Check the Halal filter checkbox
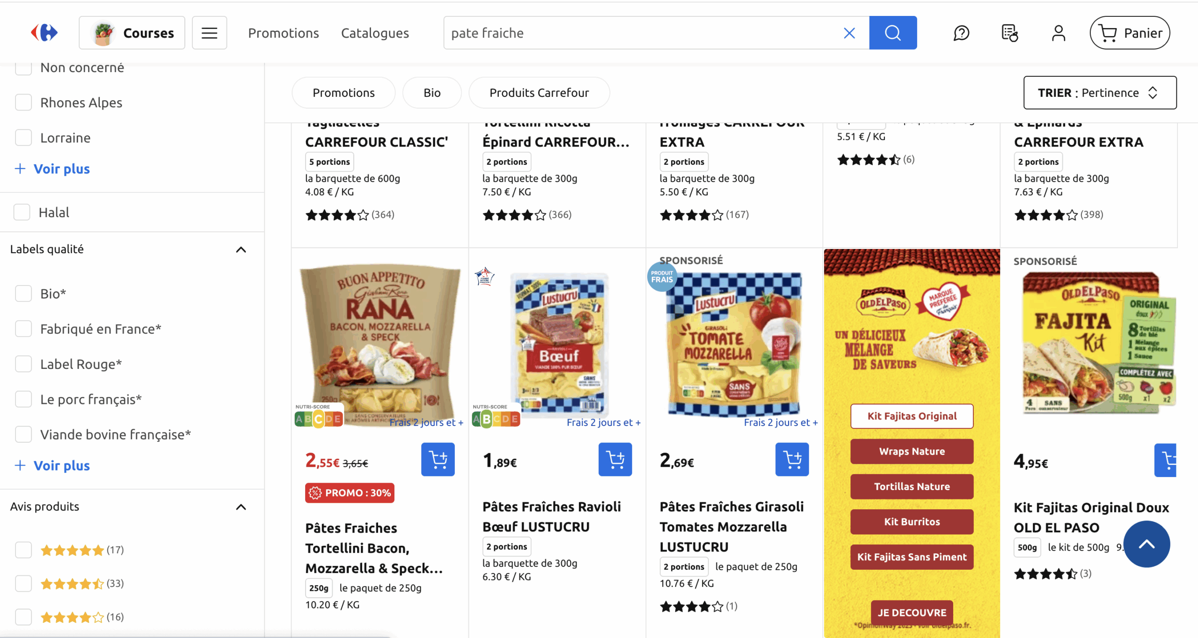Viewport: 1198px width, 638px height. 22,212
